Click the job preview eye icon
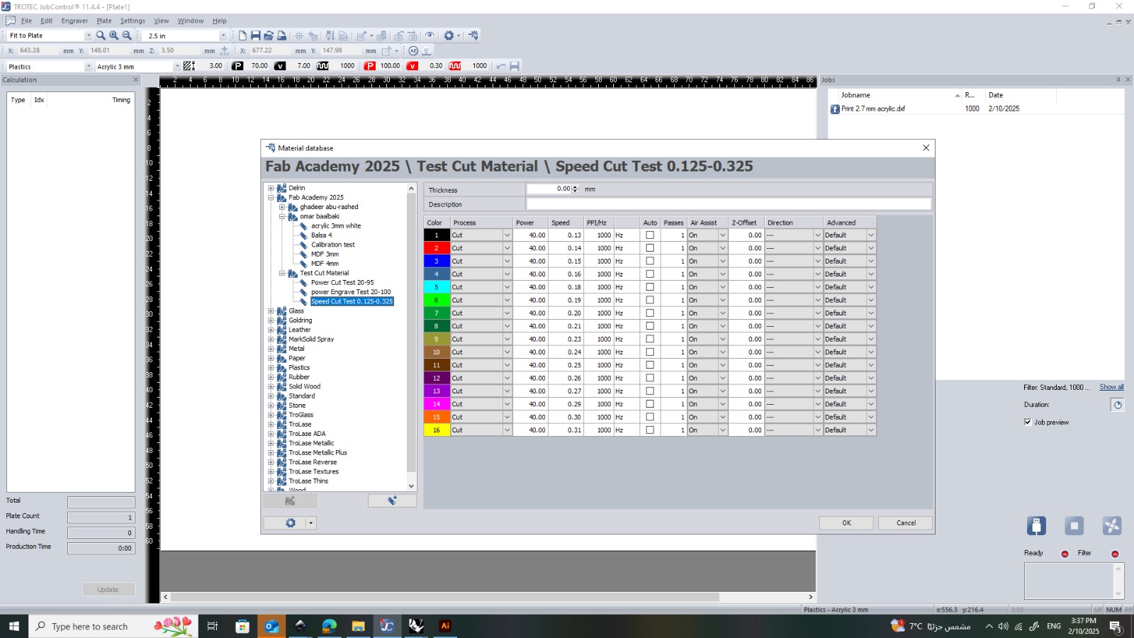 430,35
